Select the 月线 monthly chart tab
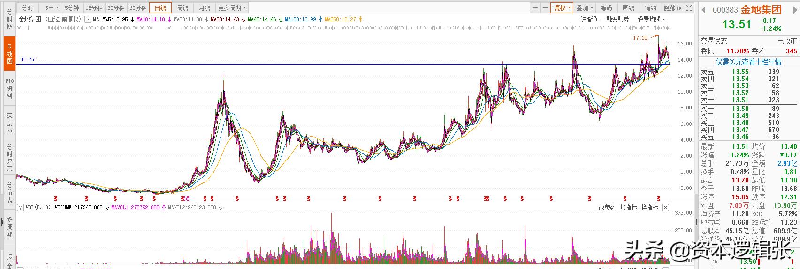 pos(205,8)
